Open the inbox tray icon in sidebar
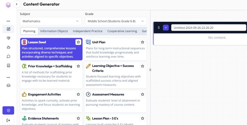247x125 pixels. coord(8,85)
